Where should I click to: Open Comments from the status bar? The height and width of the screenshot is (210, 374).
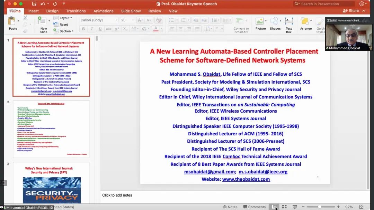(x=254, y=207)
